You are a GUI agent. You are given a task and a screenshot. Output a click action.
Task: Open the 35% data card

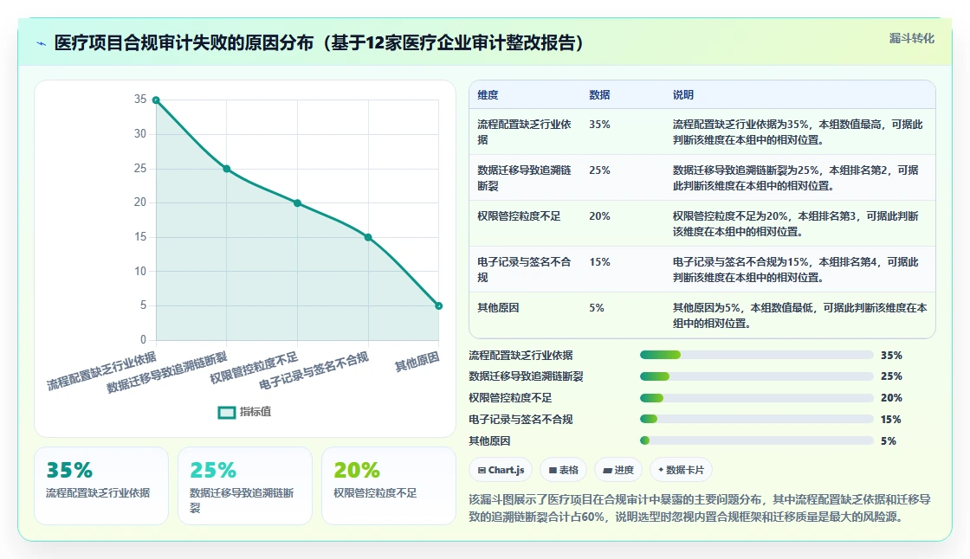(x=101, y=486)
